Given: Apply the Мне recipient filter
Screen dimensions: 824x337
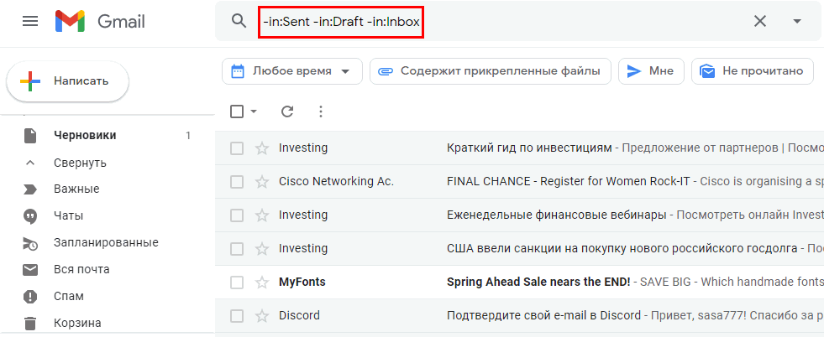Looking at the screenshot, I should tap(651, 71).
